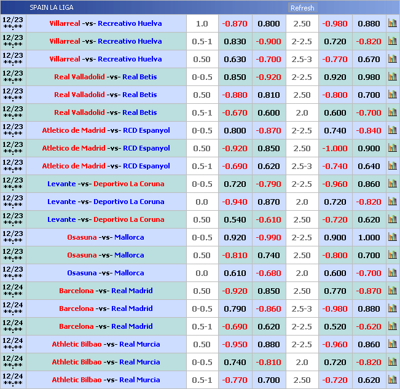Click the SPAIN LA LIGA header title
This screenshot has width=400, height=389.
[52, 7]
